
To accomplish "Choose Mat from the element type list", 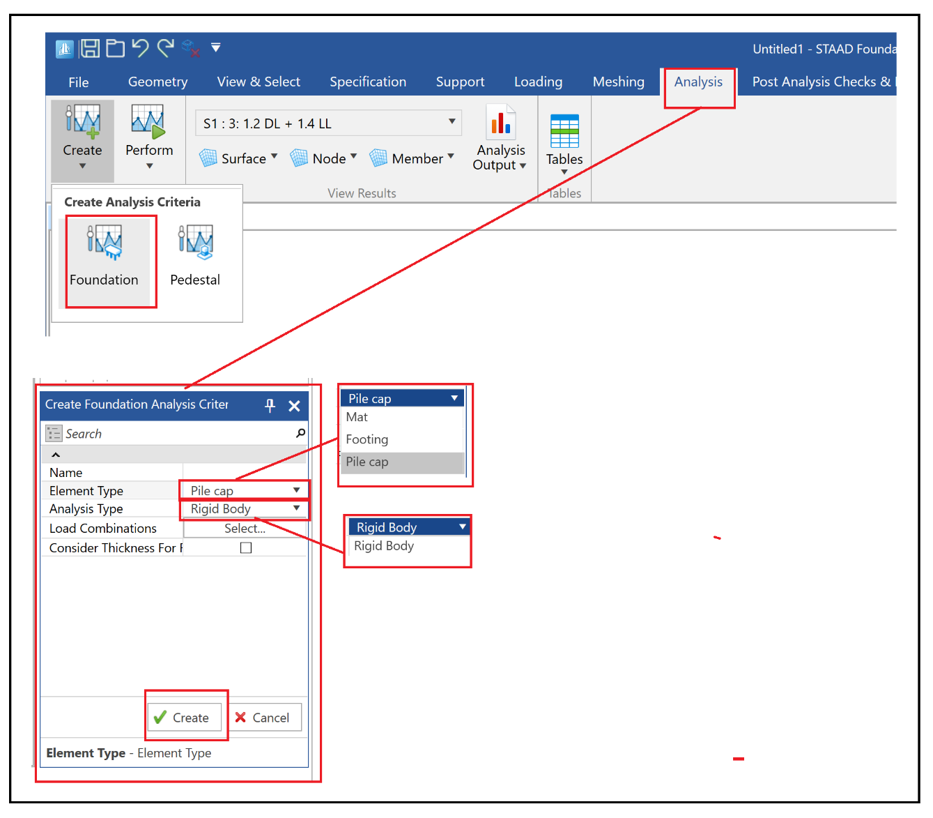I will pos(403,417).
